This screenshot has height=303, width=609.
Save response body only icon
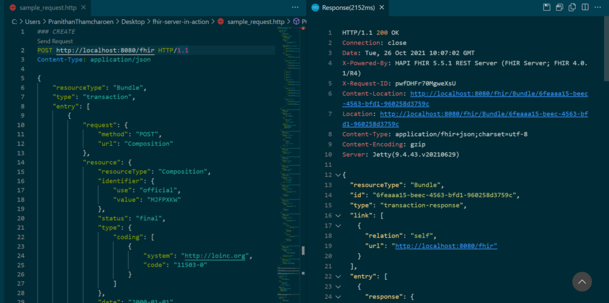560,7
